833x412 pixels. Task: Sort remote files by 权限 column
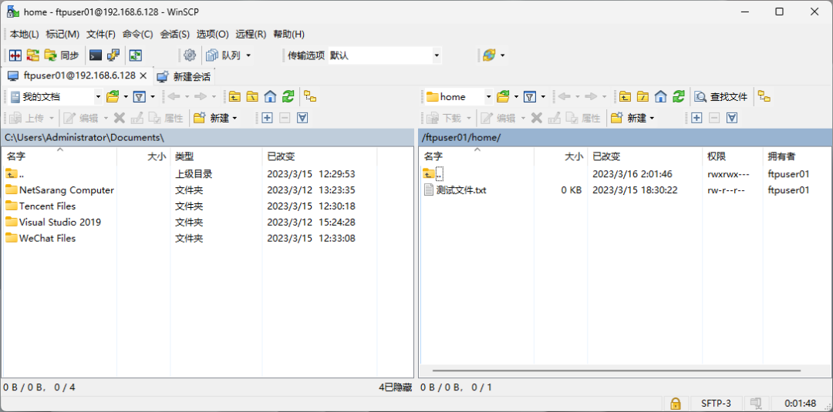[733, 156]
